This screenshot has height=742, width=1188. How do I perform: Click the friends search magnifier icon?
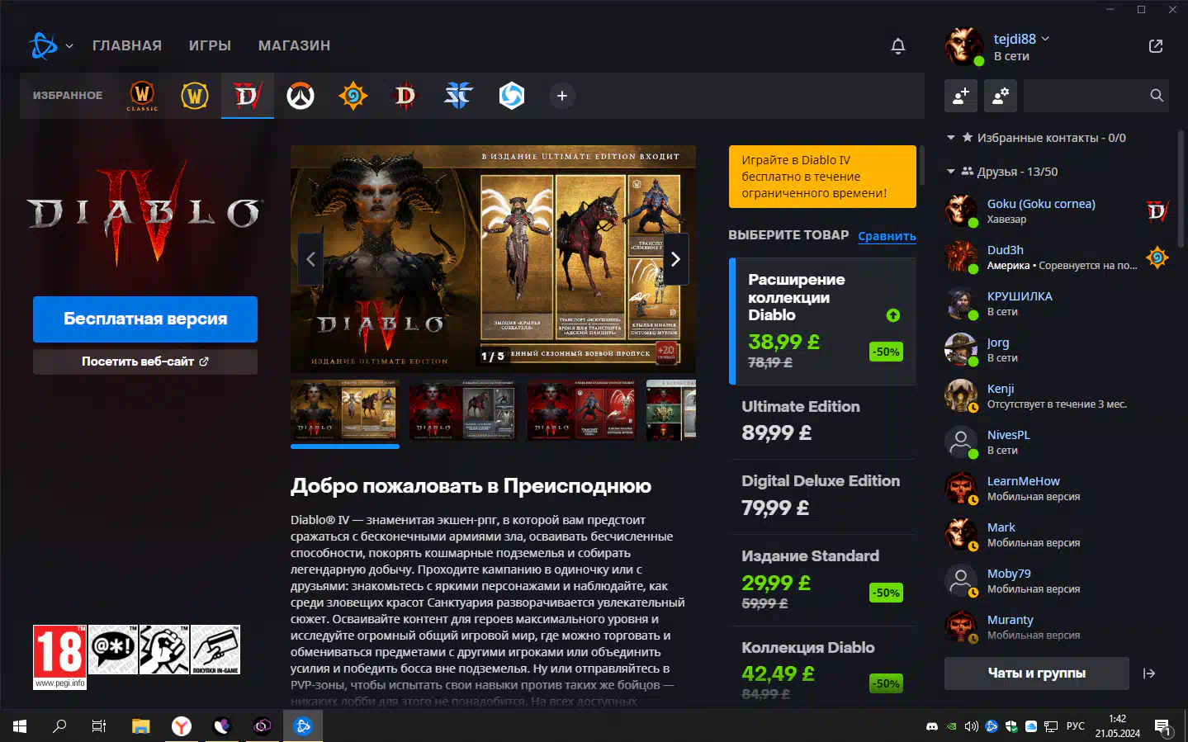pos(1157,96)
